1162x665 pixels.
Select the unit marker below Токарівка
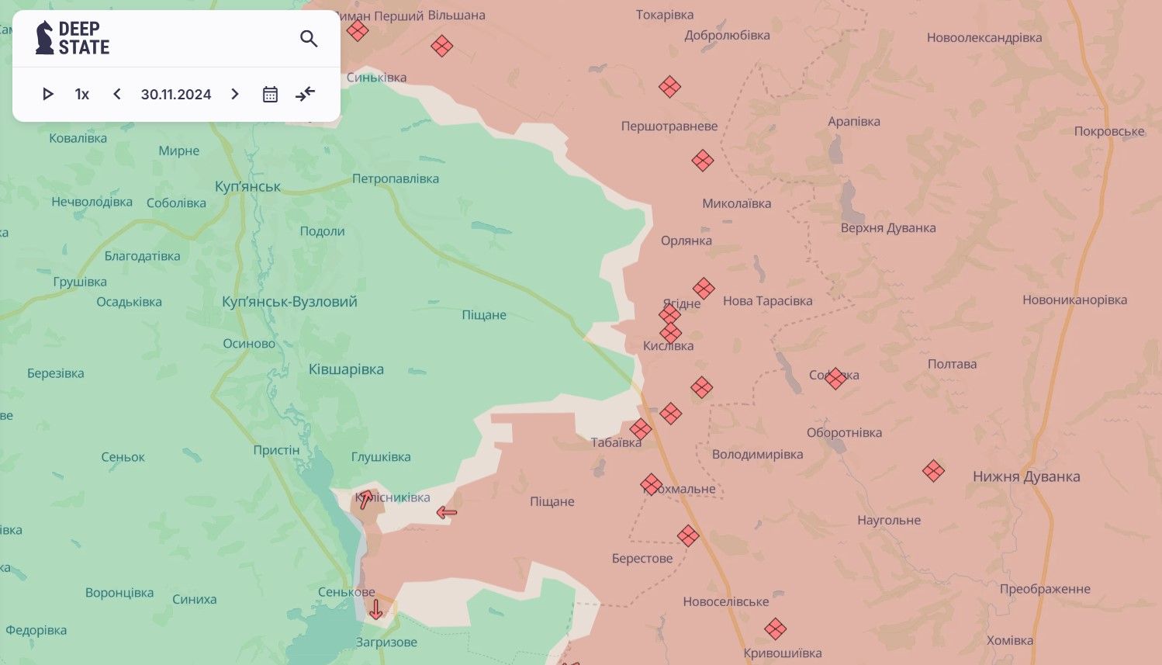pos(669,86)
